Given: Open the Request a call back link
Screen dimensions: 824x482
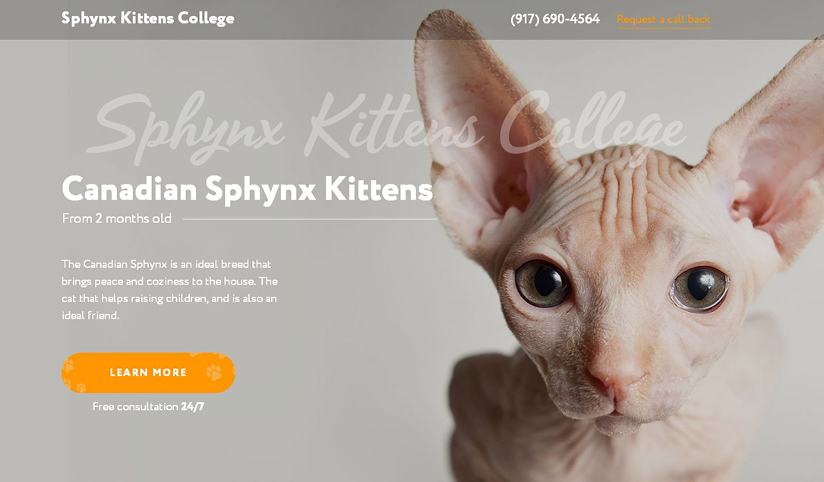Looking at the screenshot, I should click(663, 20).
